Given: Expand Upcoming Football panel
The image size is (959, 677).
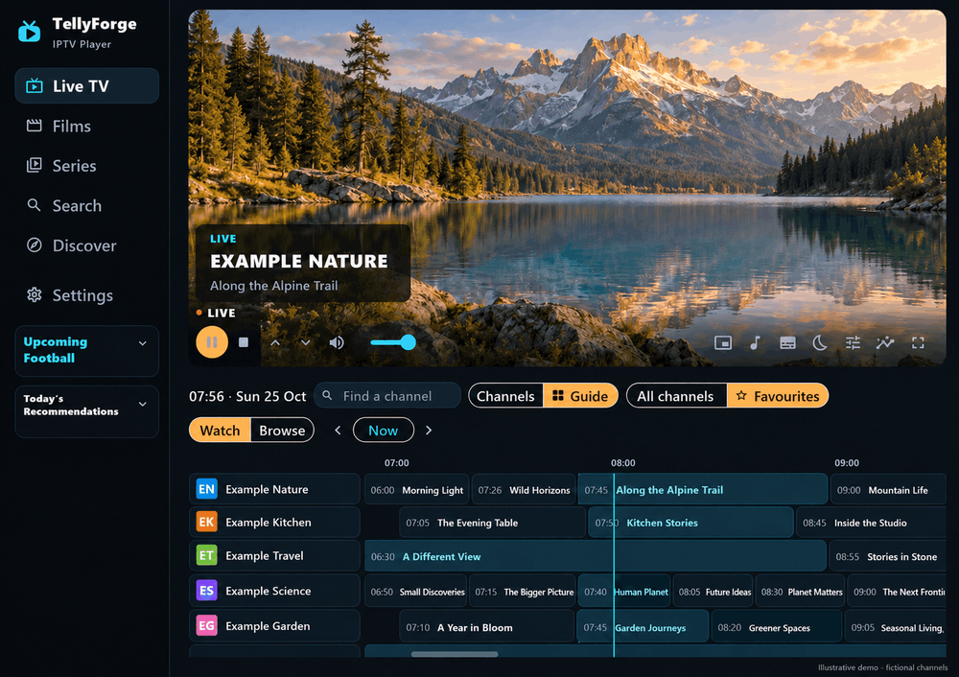Looking at the screenshot, I should pos(87,350).
